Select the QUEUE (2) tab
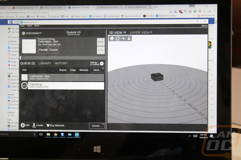The image size is (241, 160). (x=28, y=63)
